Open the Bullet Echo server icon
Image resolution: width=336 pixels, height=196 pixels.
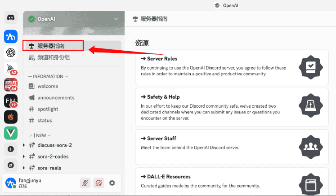pyautogui.click(x=11, y=85)
